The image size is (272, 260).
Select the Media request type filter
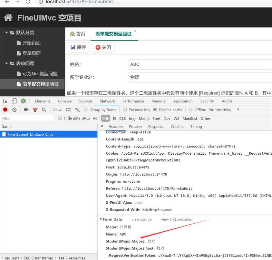144,119
